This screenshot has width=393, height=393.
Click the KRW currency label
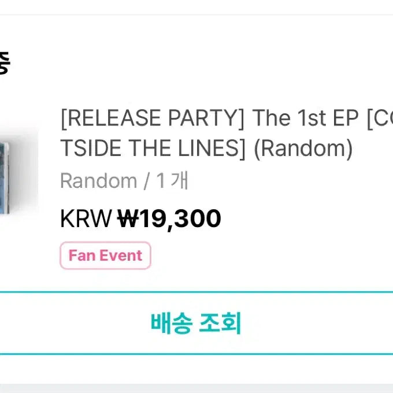(86, 219)
